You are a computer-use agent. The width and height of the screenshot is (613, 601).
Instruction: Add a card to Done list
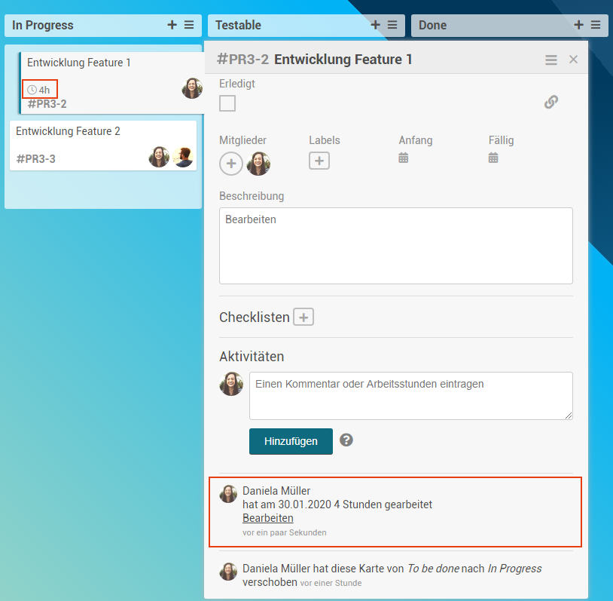(x=578, y=25)
